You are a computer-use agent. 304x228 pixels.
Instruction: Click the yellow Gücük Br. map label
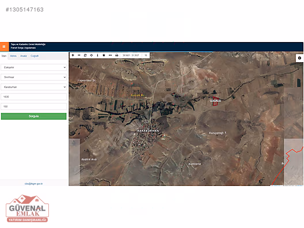pyautogui.click(x=138, y=95)
